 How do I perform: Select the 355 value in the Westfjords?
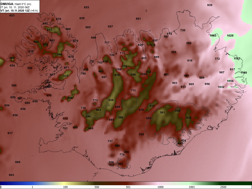(49, 30)
